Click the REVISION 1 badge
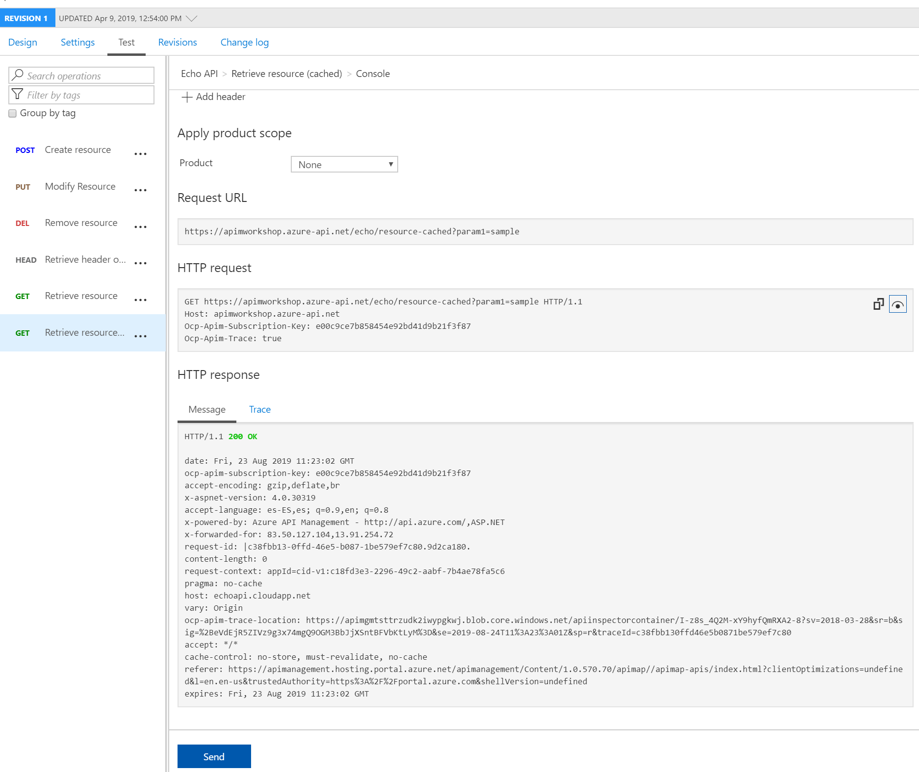The image size is (919, 772). coord(27,19)
